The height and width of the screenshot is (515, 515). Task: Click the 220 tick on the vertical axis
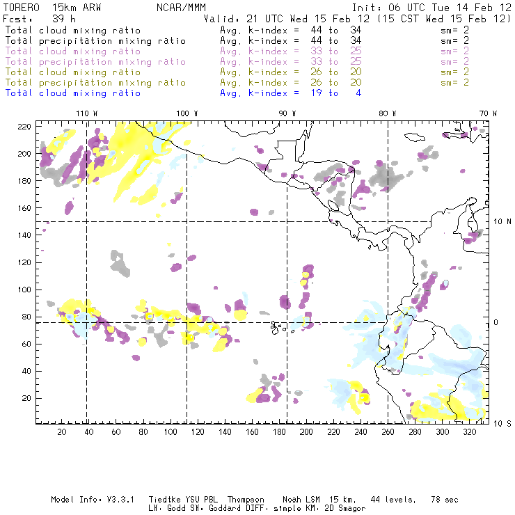point(24,126)
